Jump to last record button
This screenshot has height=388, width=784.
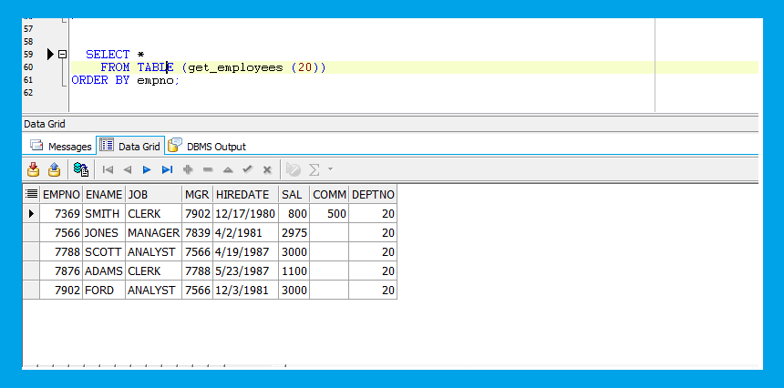pyautogui.click(x=167, y=169)
